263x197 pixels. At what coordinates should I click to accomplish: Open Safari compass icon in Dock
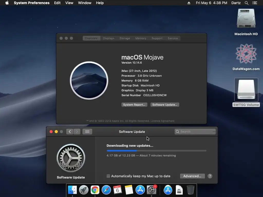click(106, 190)
